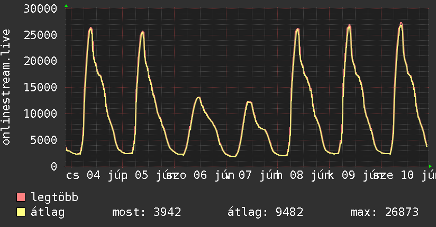Click the pink legtöbb legend swatch
The height and width of the screenshot is (227, 436).
21,197
